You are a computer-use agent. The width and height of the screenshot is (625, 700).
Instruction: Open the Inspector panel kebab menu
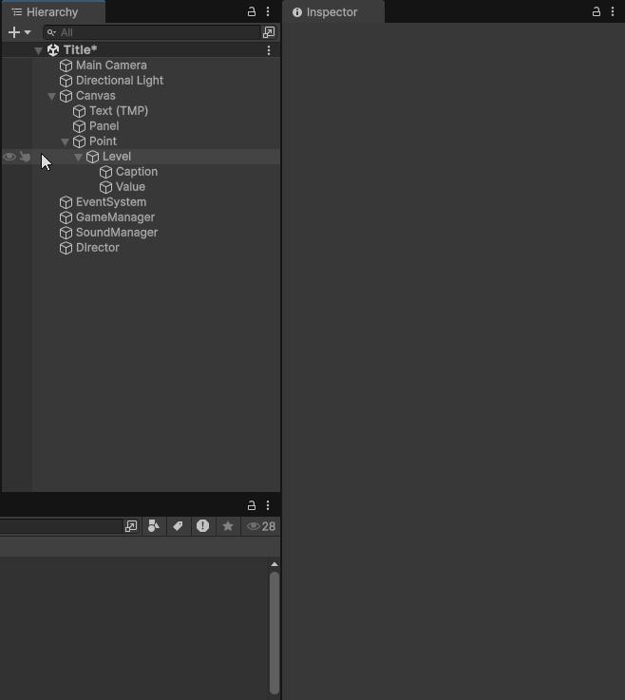tap(613, 12)
